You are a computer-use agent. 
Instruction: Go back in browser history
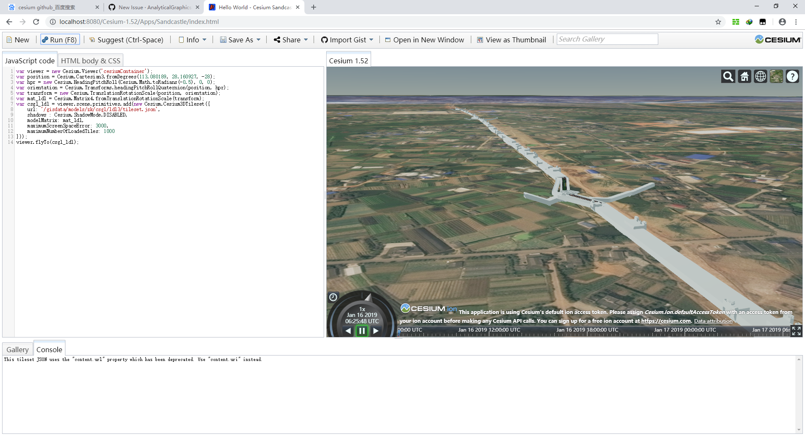pyautogui.click(x=9, y=22)
